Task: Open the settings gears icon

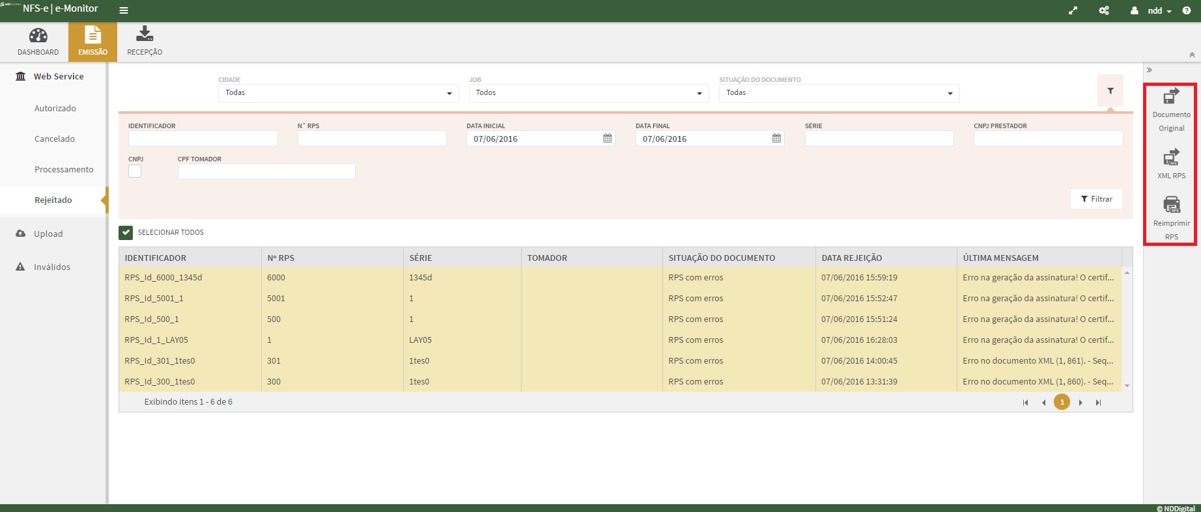Action: (x=1104, y=10)
